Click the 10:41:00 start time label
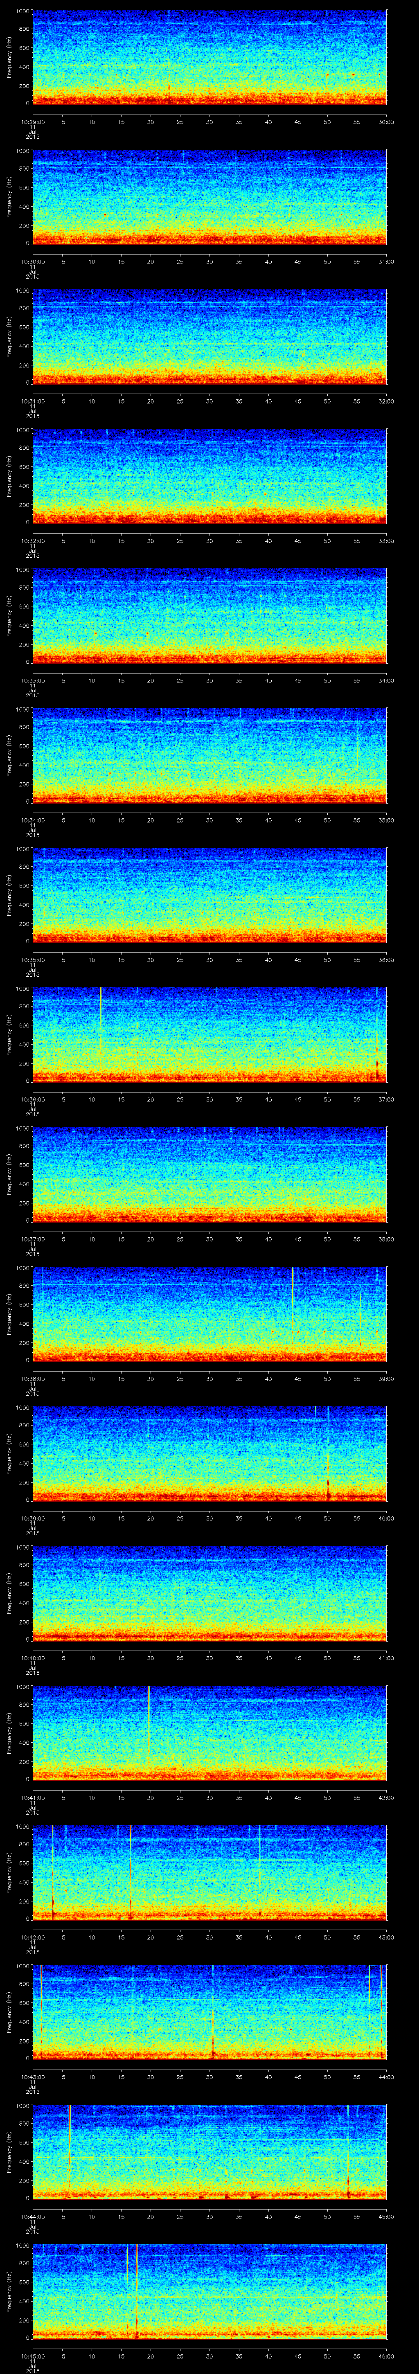This screenshot has width=419, height=2374. click(32, 1797)
